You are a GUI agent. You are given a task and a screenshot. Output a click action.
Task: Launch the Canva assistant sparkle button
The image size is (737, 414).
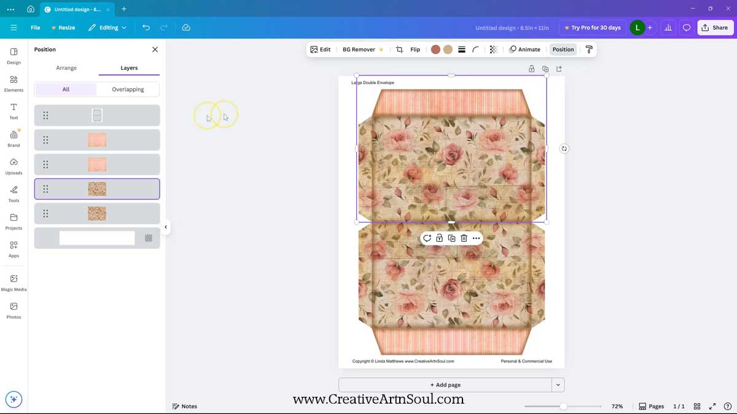click(14, 399)
